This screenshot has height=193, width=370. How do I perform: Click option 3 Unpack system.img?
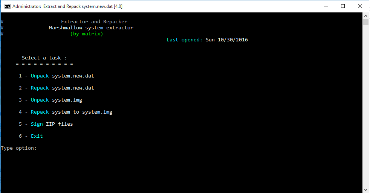[x=50, y=100]
